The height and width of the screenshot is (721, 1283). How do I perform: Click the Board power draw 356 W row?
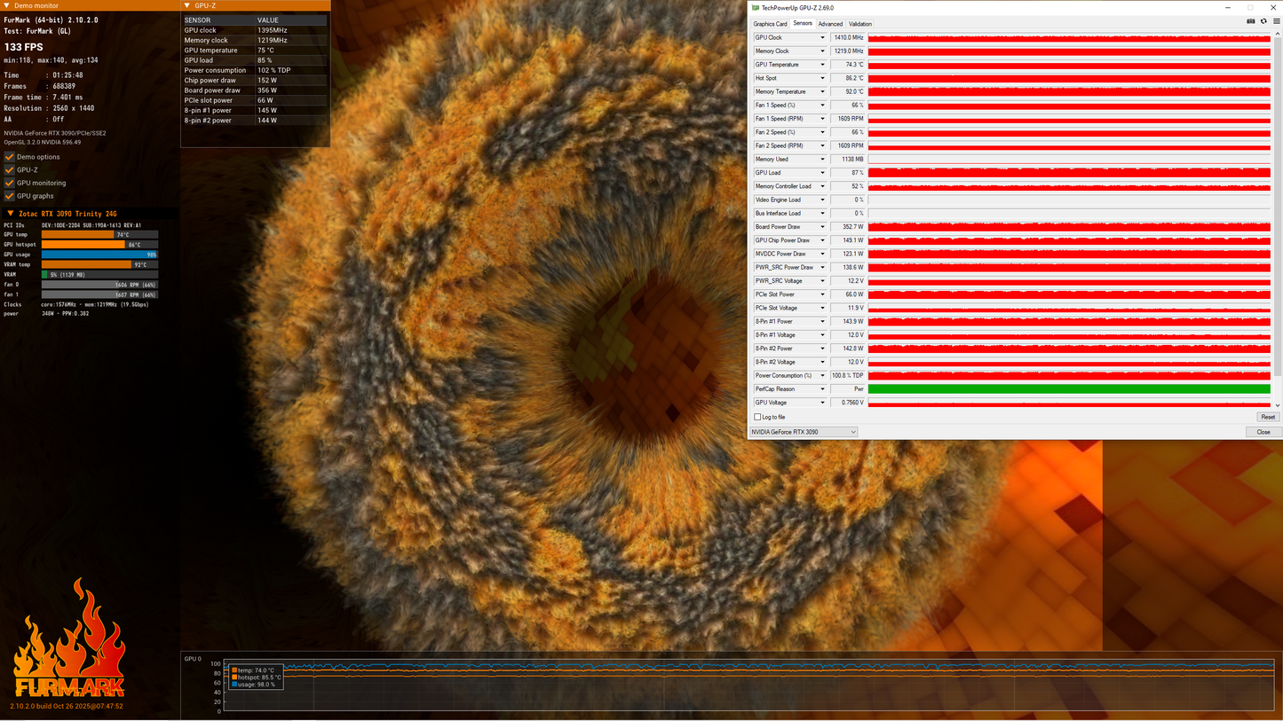(x=255, y=90)
